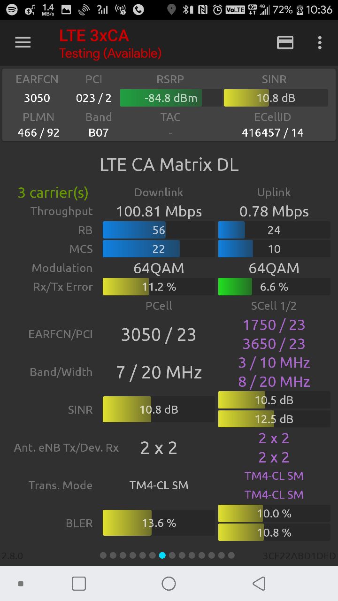Tap the highlighted cyan page indicator dot
The width and height of the screenshot is (338, 601).
pos(162,555)
